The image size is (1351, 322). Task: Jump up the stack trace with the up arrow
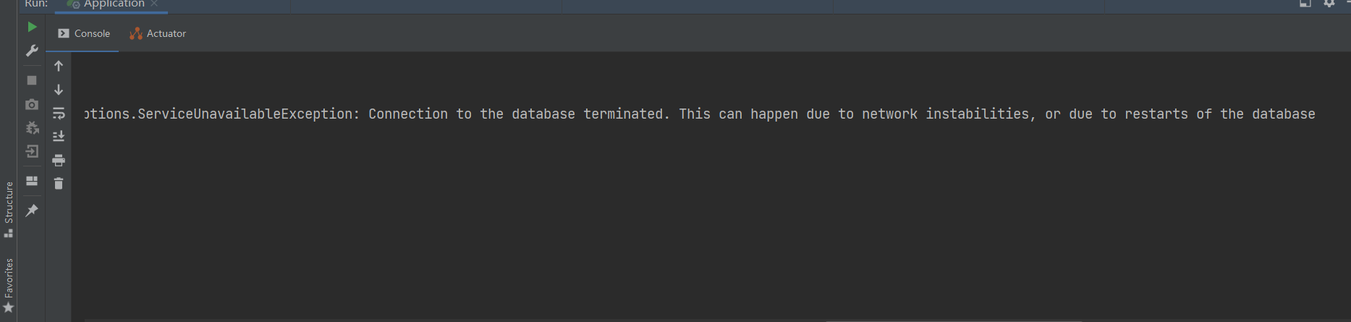pyautogui.click(x=59, y=66)
